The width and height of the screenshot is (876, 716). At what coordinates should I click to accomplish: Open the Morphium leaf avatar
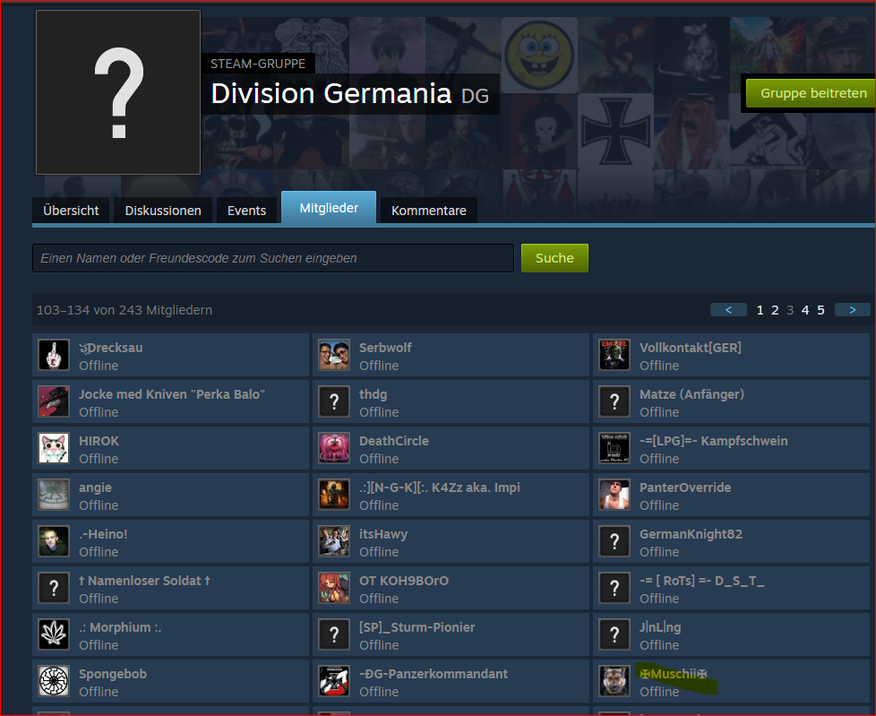[x=54, y=634]
